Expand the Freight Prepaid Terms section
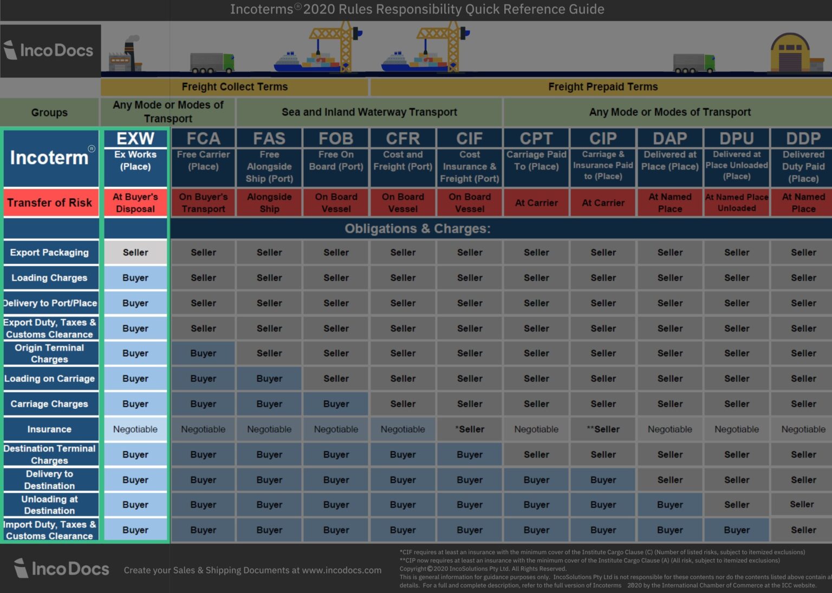 click(x=603, y=87)
